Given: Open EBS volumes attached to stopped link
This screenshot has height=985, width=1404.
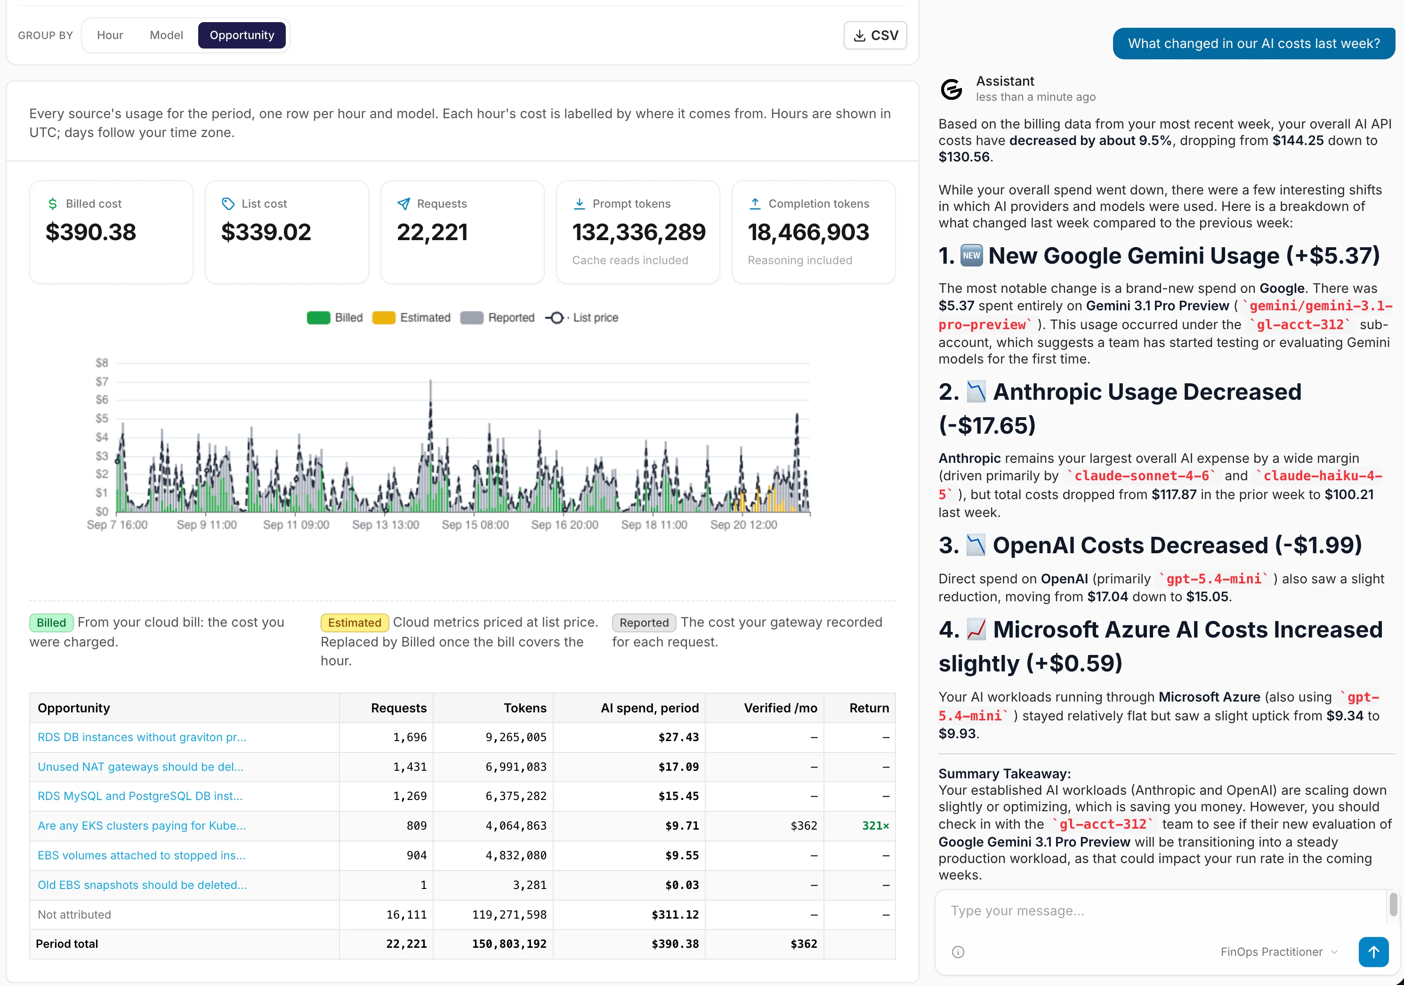Looking at the screenshot, I should coord(142,856).
